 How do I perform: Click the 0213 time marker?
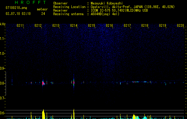pyautogui.click(x=56, y=25)
